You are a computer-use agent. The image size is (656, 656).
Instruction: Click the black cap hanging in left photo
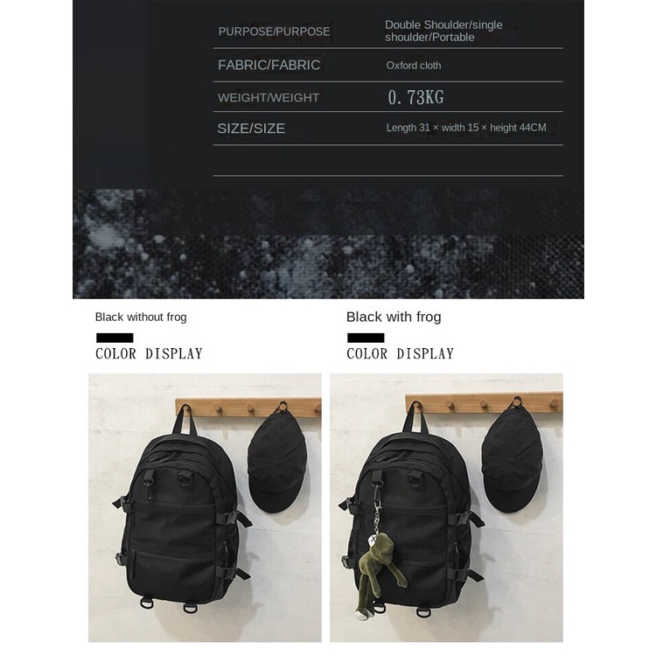[277, 458]
